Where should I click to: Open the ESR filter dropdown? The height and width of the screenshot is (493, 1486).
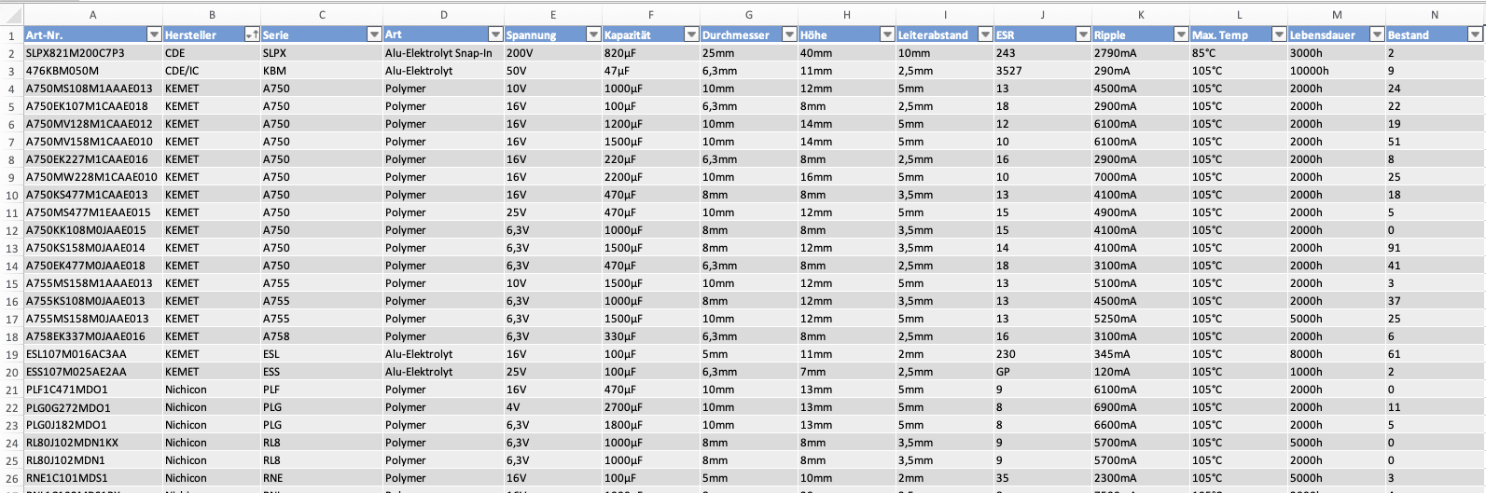[1083, 34]
